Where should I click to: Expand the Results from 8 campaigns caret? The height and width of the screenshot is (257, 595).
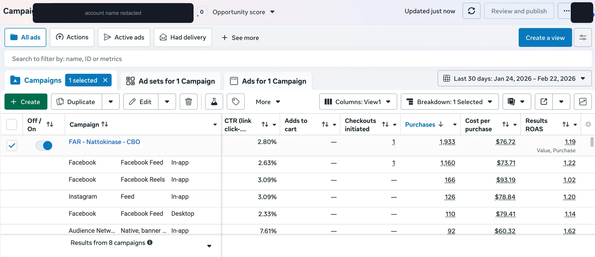tap(209, 246)
